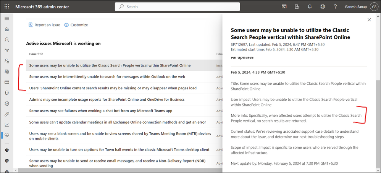Click the Customize button

76,25
